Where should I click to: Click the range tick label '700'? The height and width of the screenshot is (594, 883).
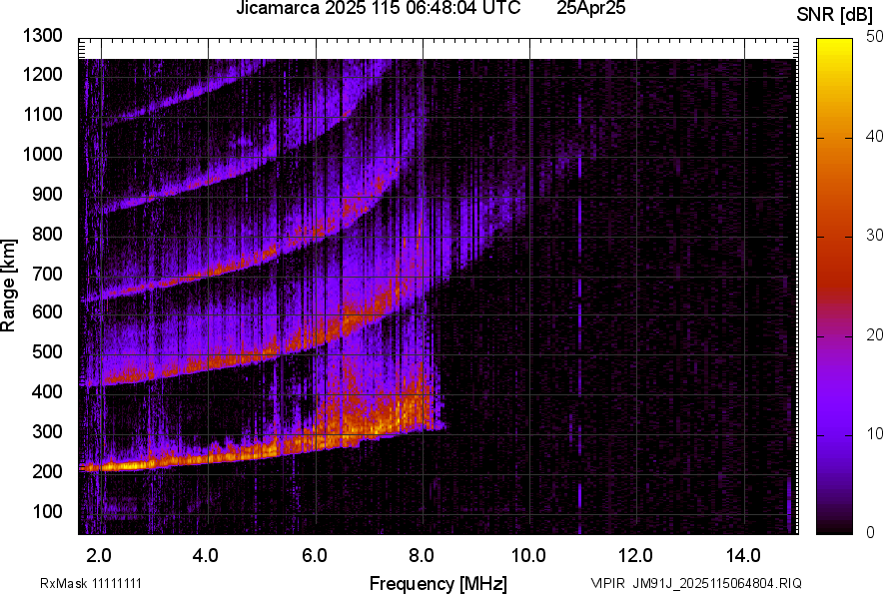[x=47, y=274]
